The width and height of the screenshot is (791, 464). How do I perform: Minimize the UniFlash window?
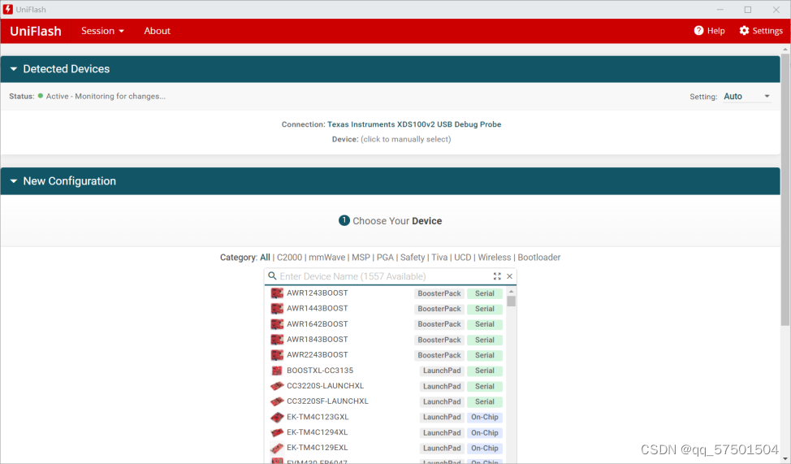tap(720, 10)
